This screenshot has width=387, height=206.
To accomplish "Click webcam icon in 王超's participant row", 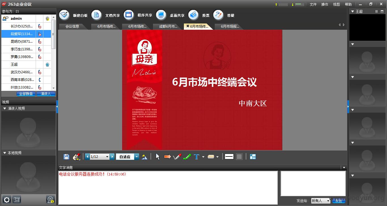I will [47, 65].
